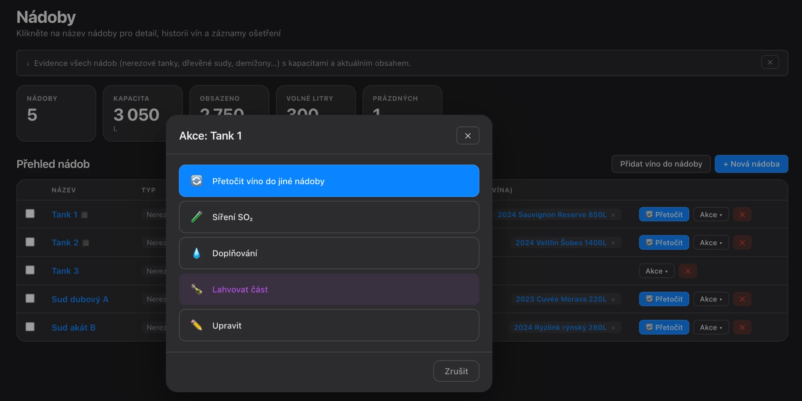The image size is (802, 401).
Task: Delete the Sud dubový A row
Action: (742, 299)
